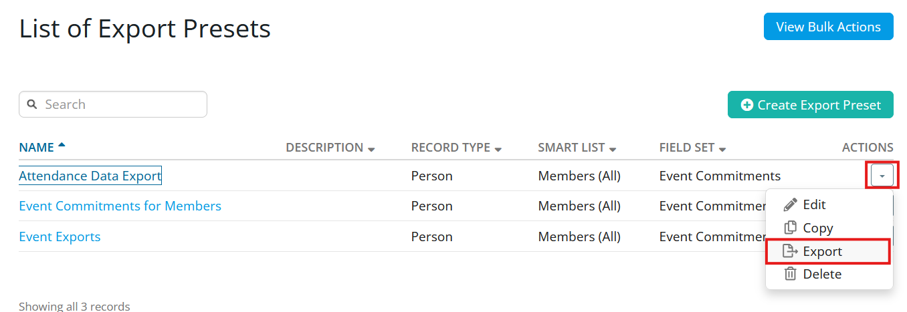Click the pencil Edit icon in menu
907x312 pixels.
791,204
